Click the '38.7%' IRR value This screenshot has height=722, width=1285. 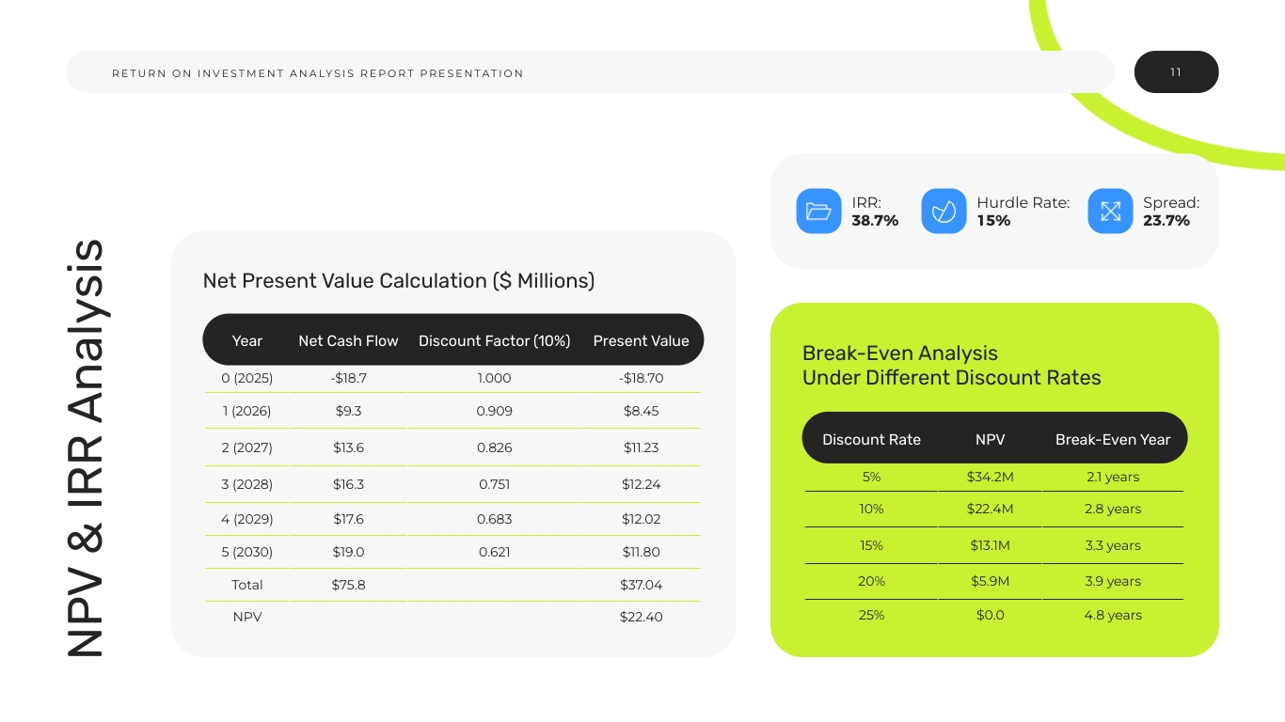[875, 221]
